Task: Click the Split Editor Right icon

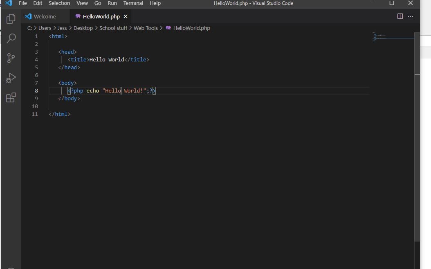Action: pyautogui.click(x=400, y=16)
